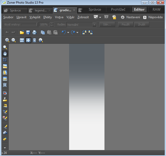Open Nastavení settings

[131, 17]
